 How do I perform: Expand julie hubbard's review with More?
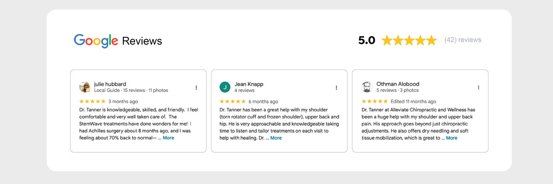click(x=168, y=138)
